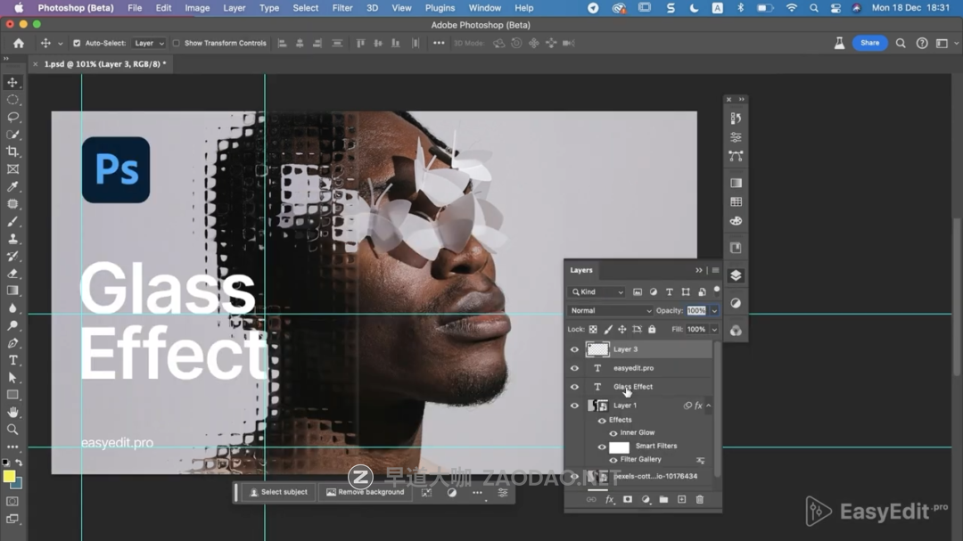The height and width of the screenshot is (541, 963).
Task: Create a new group with folder icon
Action: point(663,500)
